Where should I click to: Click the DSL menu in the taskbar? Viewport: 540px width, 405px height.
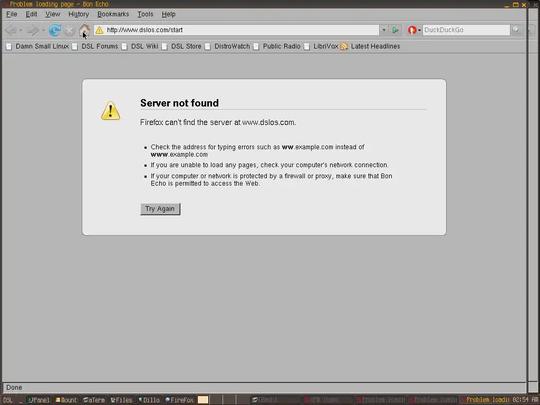(8, 400)
